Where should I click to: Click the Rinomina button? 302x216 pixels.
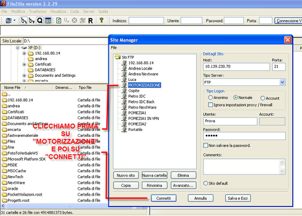[x=155, y=185]
